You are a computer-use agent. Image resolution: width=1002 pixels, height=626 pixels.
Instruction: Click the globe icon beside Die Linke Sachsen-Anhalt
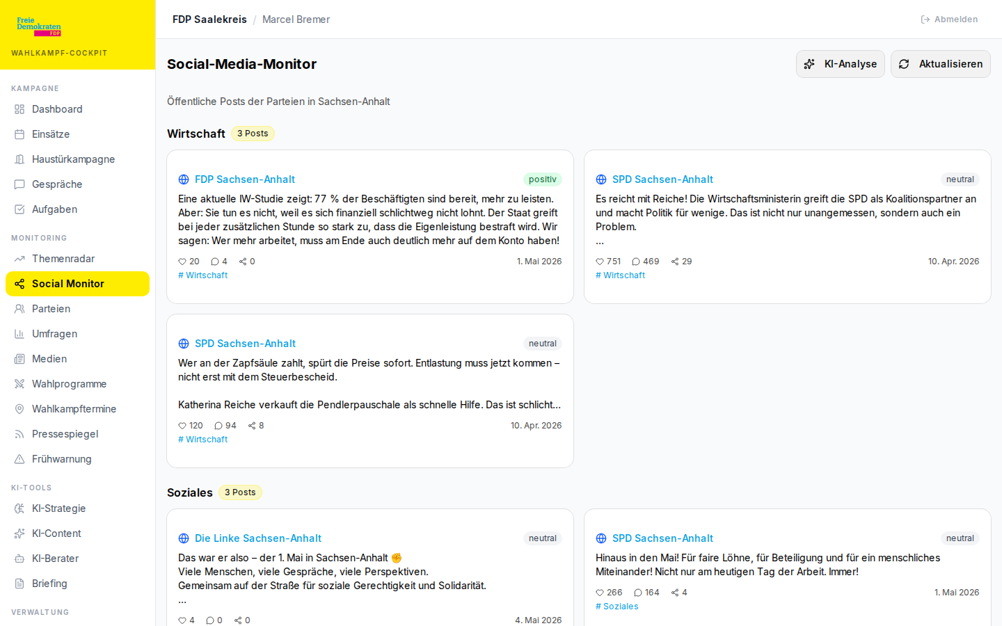tap(184, 538)
